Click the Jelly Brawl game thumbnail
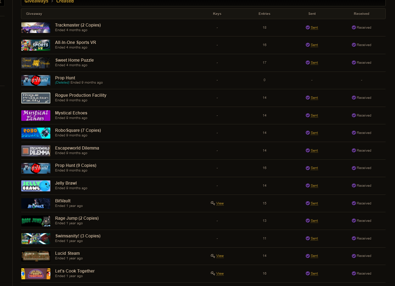The image size is (395, 286). 36,186
